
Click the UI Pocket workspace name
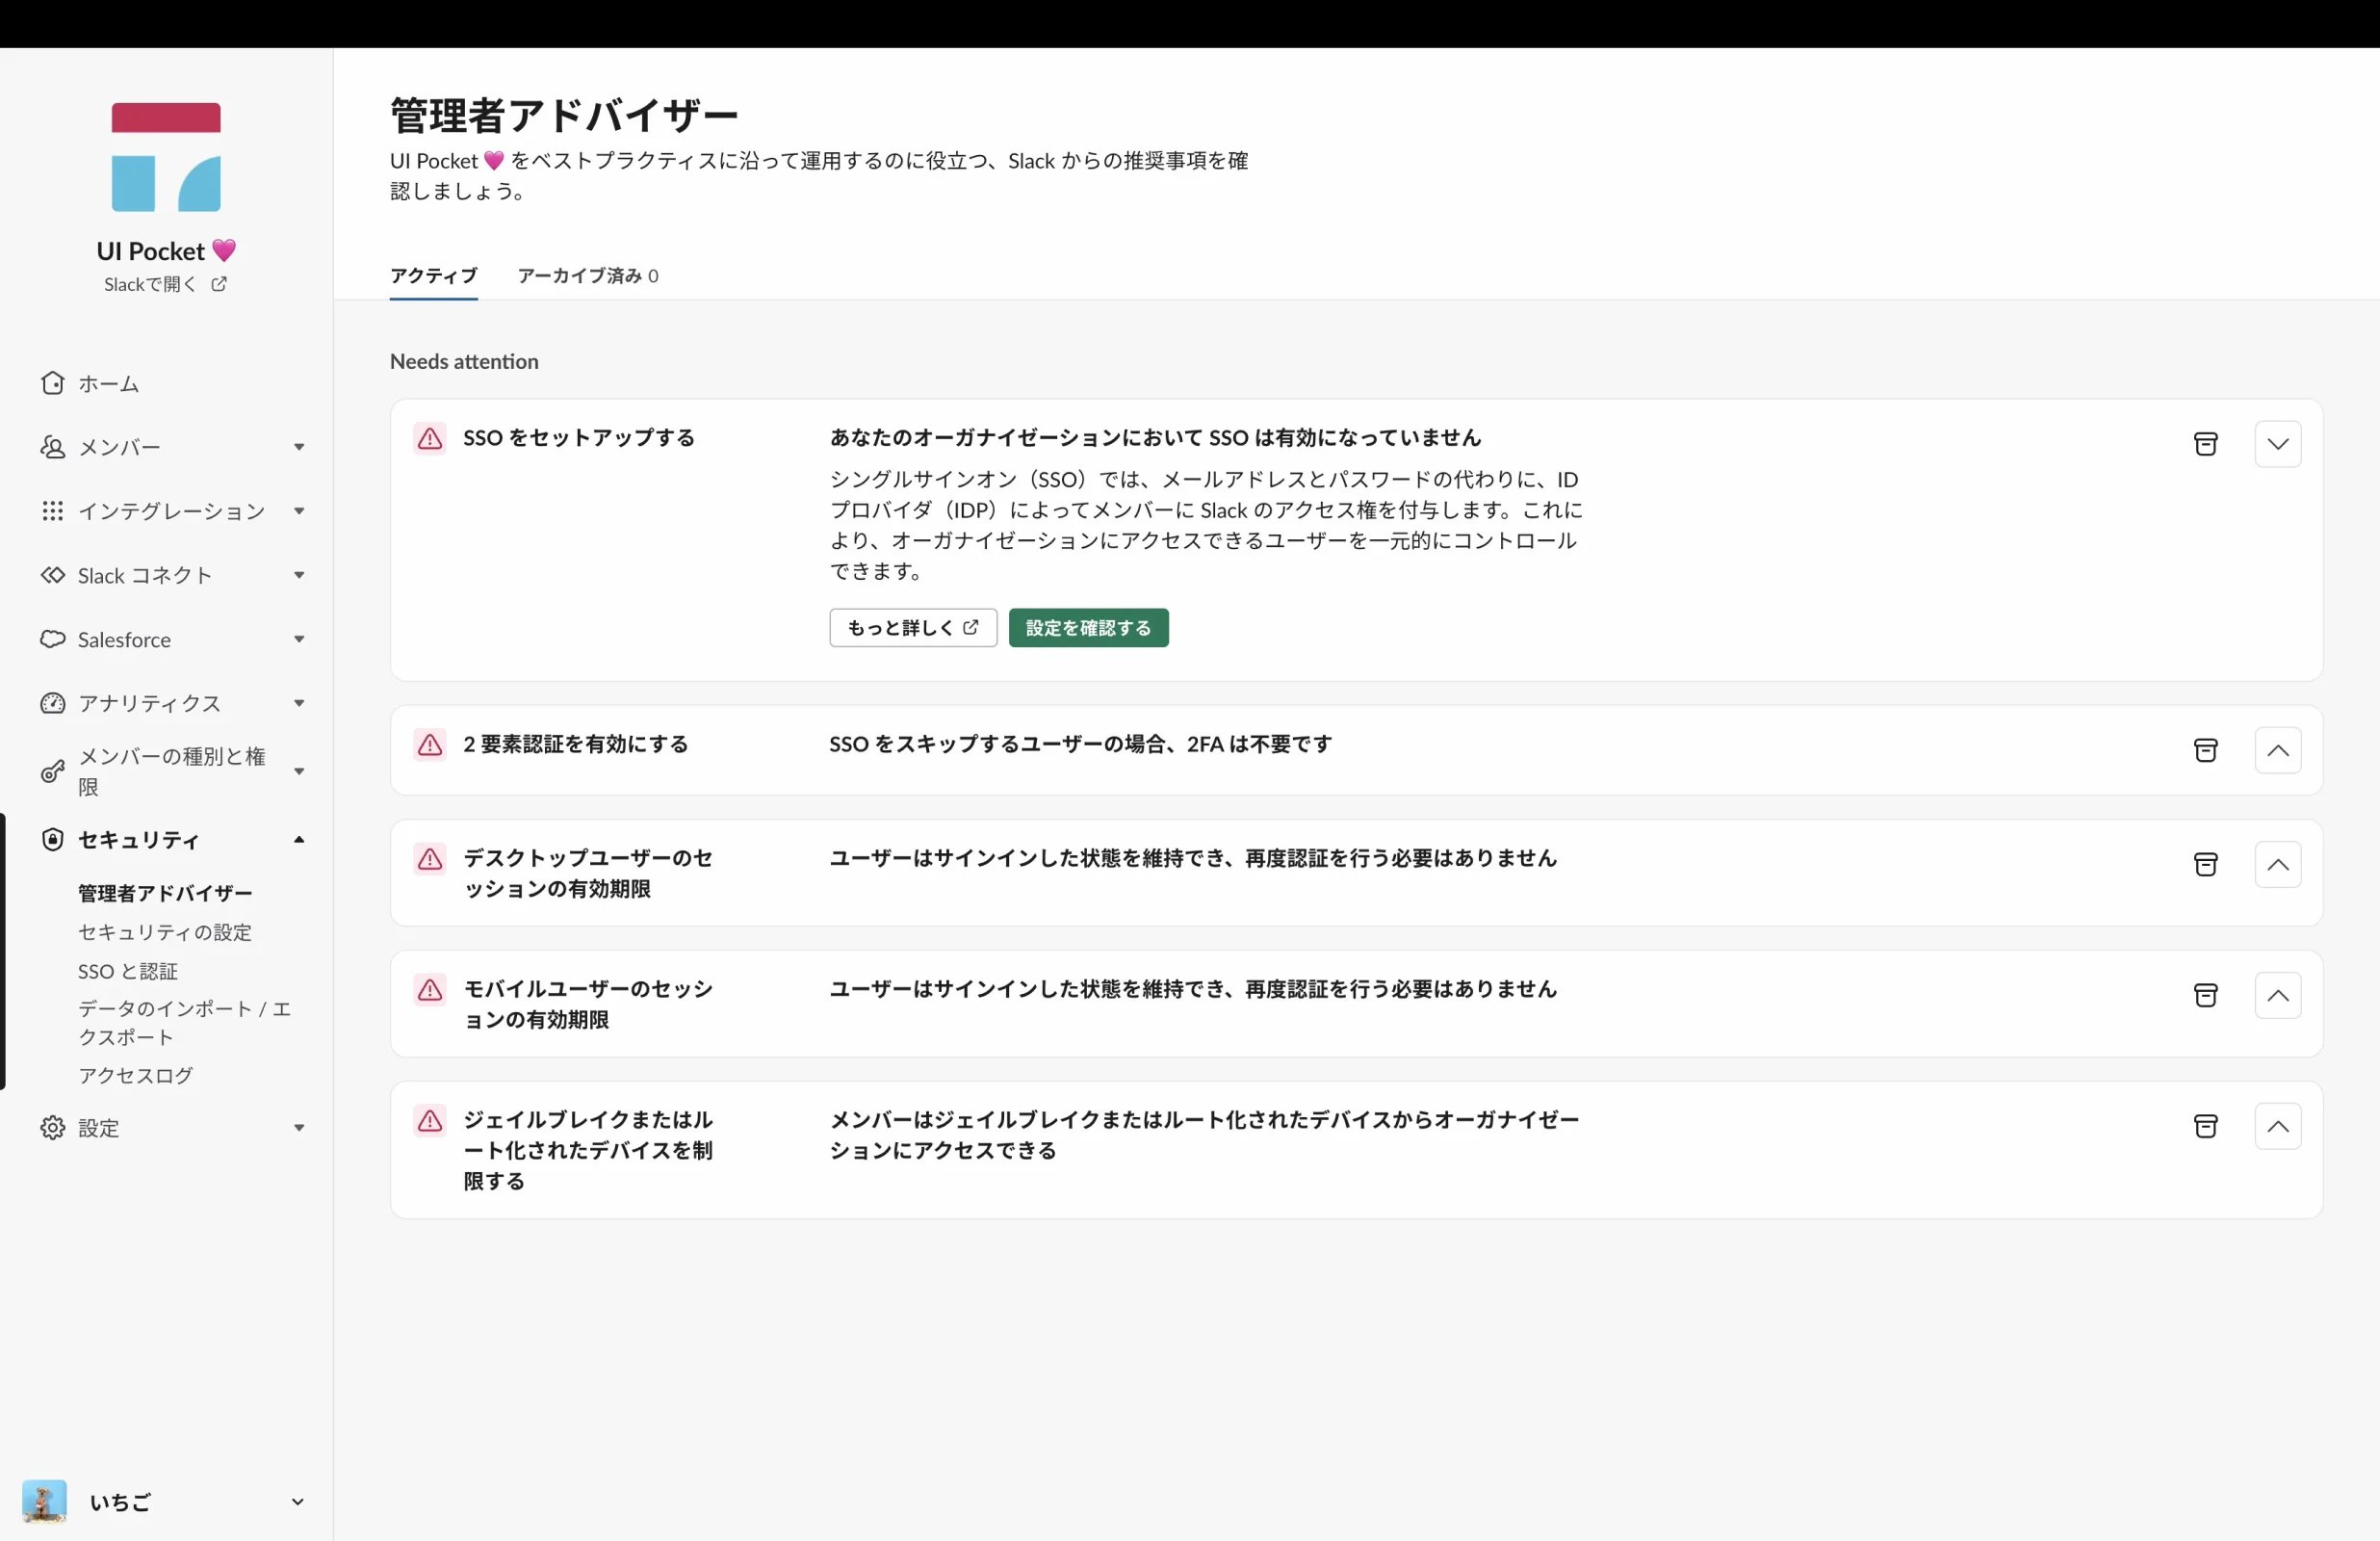(x=166, y=250)
